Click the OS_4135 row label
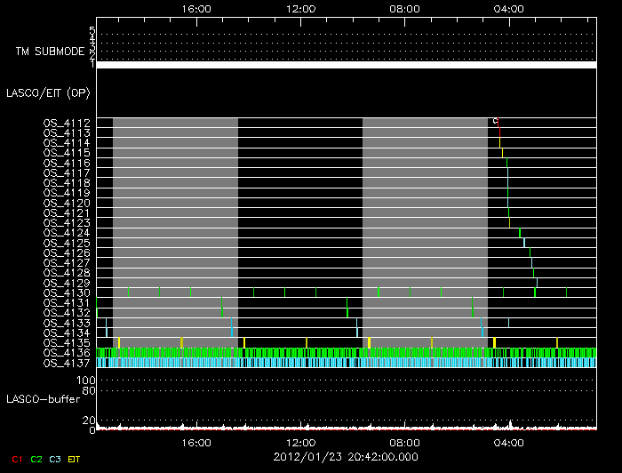This screenshot has height=473, width=622. [x=68, y=342]
